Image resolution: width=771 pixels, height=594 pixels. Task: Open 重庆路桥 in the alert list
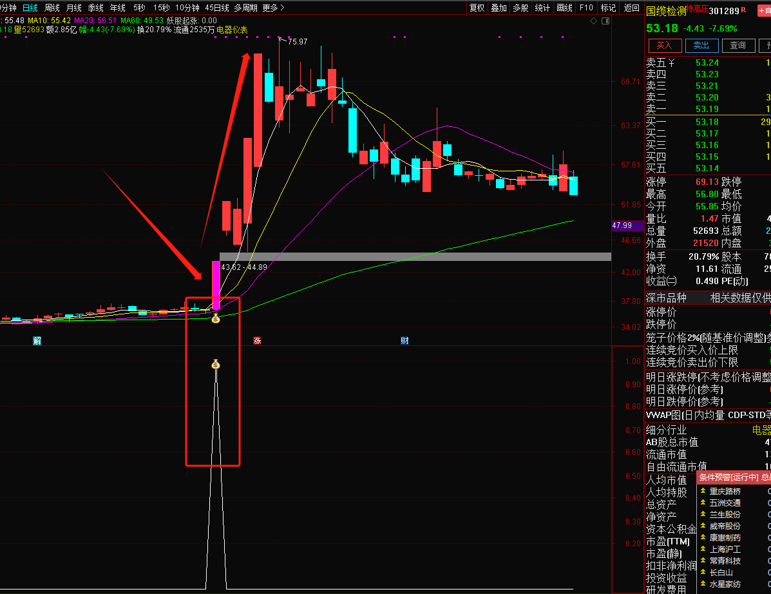(725, 491)
